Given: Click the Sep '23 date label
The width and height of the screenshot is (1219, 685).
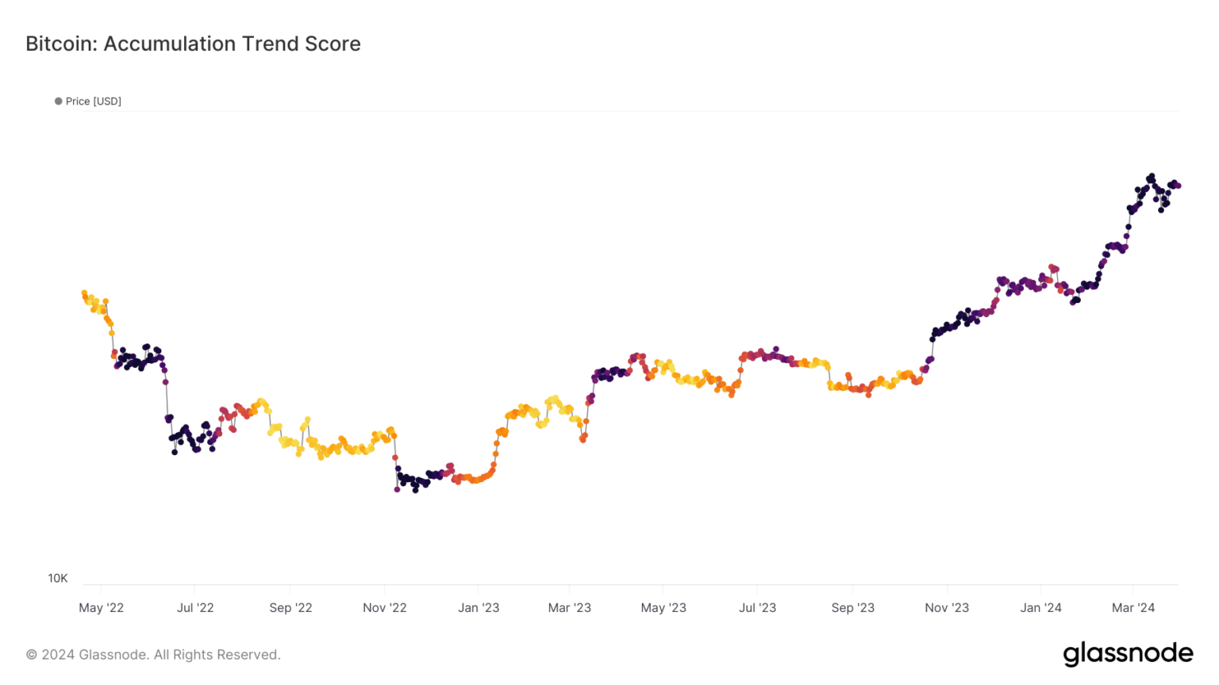Looking at the screenshot, I should pos(853,608).
